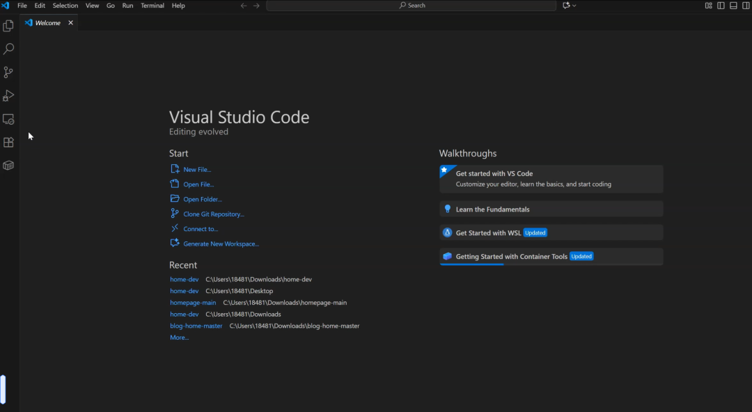The width and height of the screenshot is (752, 412).
Task: Open recent blog-home-master folder
Action: pyautogui.click(x=196, y=326)
